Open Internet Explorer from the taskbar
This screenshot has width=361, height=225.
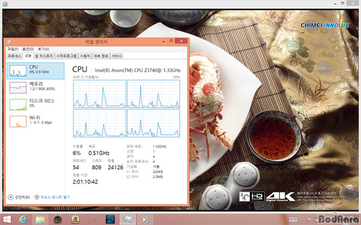[23, 219]
